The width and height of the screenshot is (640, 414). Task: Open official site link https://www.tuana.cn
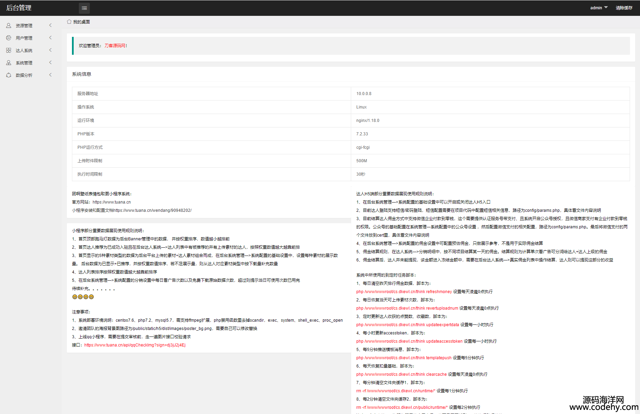pos(112,202)
